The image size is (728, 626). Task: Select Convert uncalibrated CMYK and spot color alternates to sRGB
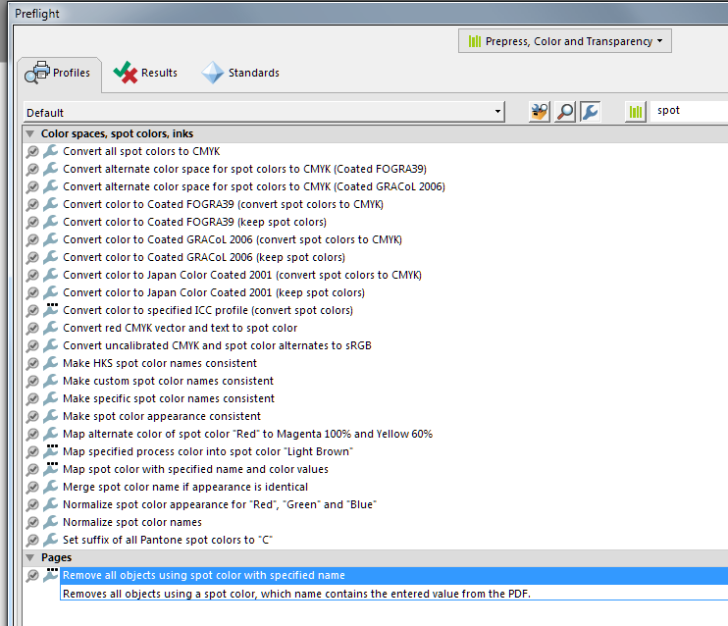217,345
